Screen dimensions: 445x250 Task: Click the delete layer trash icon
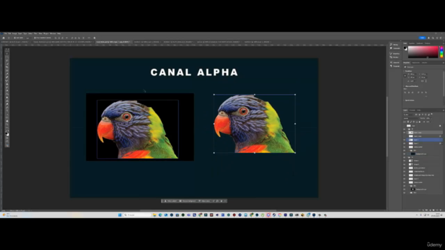[x=440, y=210]
